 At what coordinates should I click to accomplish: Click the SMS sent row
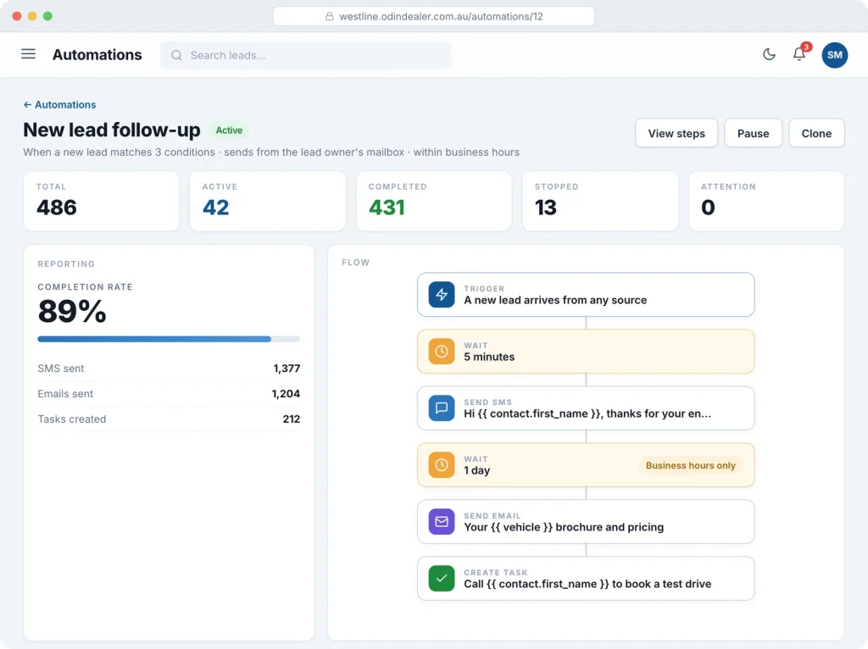click(x=169, y=369)
